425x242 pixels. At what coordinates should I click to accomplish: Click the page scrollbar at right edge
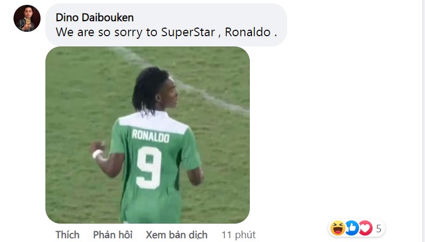pos(423,121)
